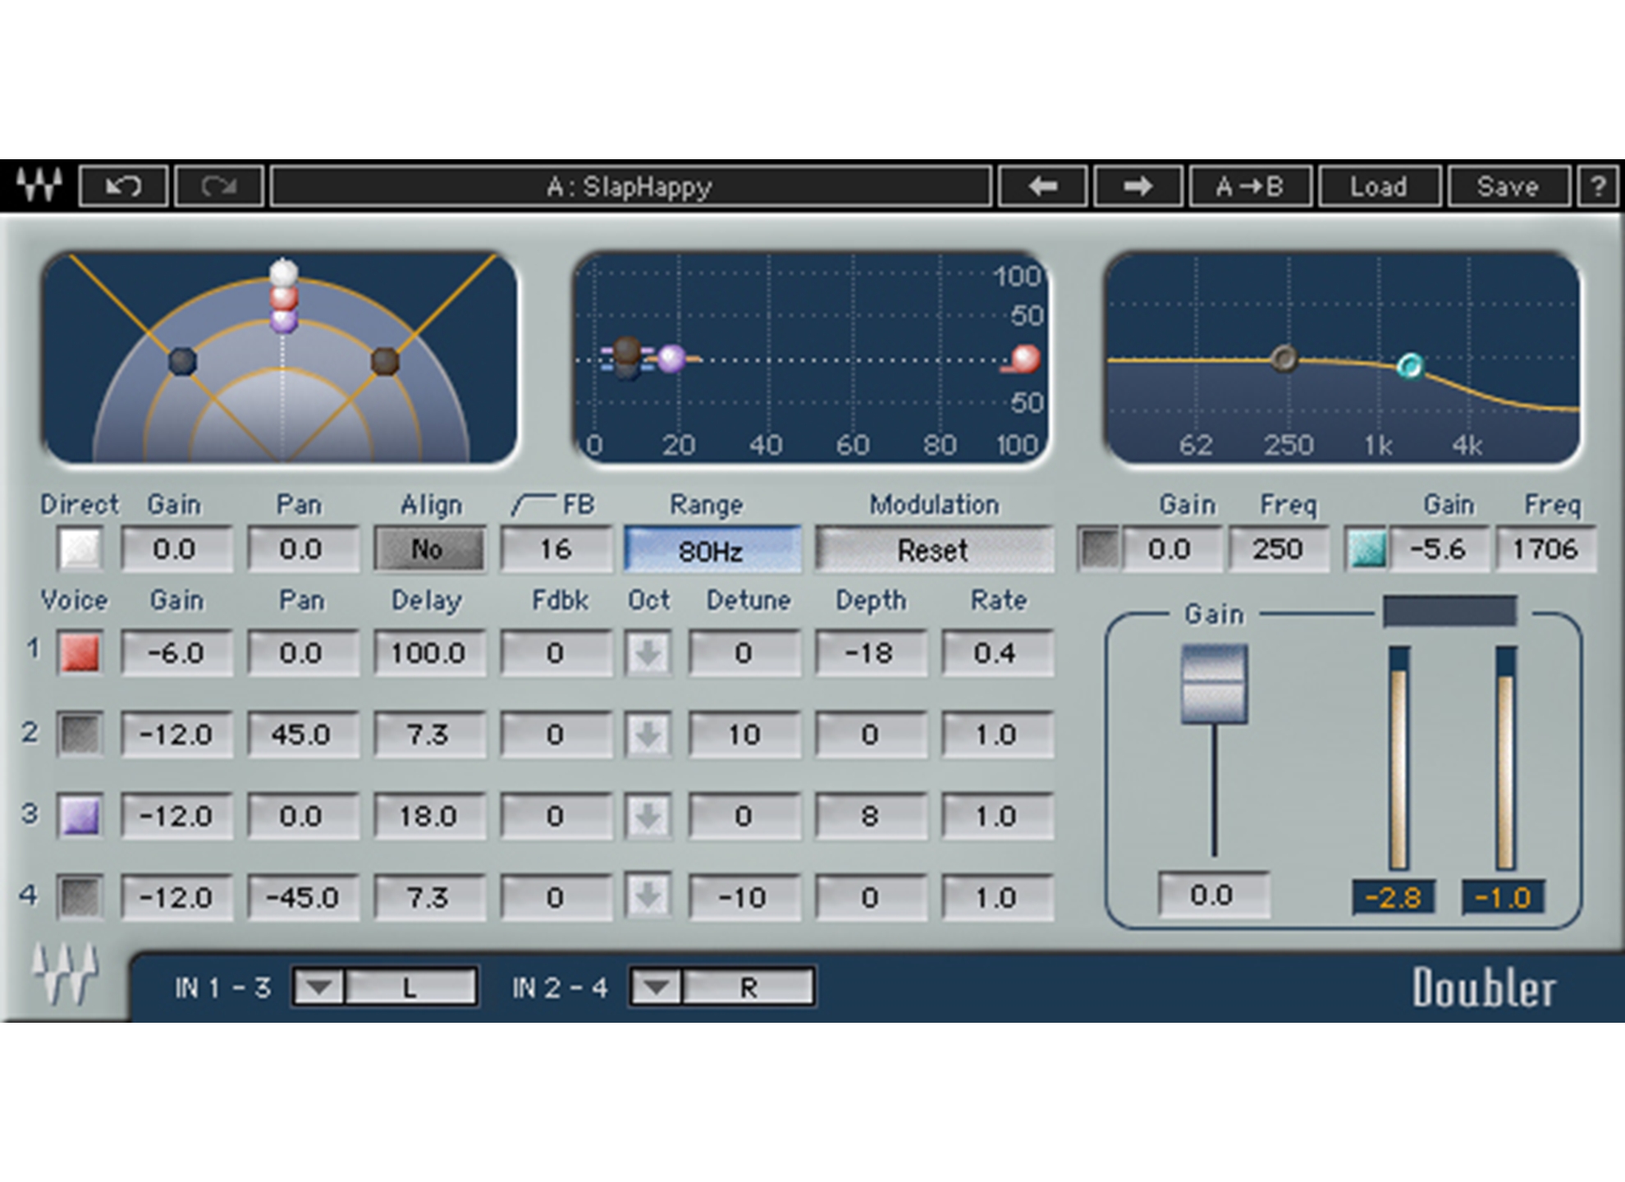Click the Waves logo in top bar
The image size is (1625, 1182).
(39, 186)
